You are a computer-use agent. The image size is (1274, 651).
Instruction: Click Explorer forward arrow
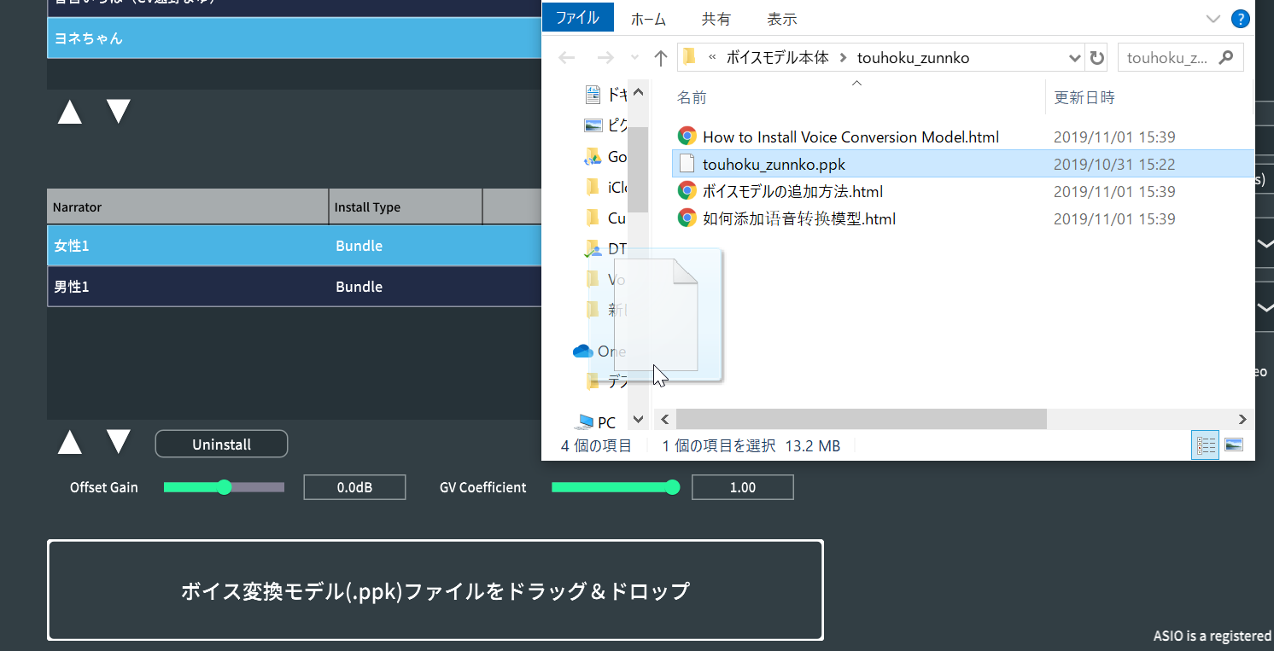pyautogui.click(x=605, y=58)
